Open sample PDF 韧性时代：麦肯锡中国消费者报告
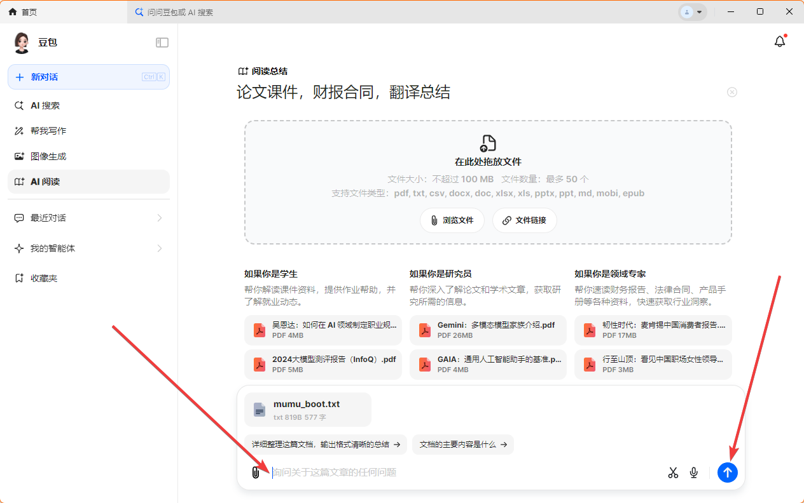This screenshot has width=804, height=503. coord(653,330)
